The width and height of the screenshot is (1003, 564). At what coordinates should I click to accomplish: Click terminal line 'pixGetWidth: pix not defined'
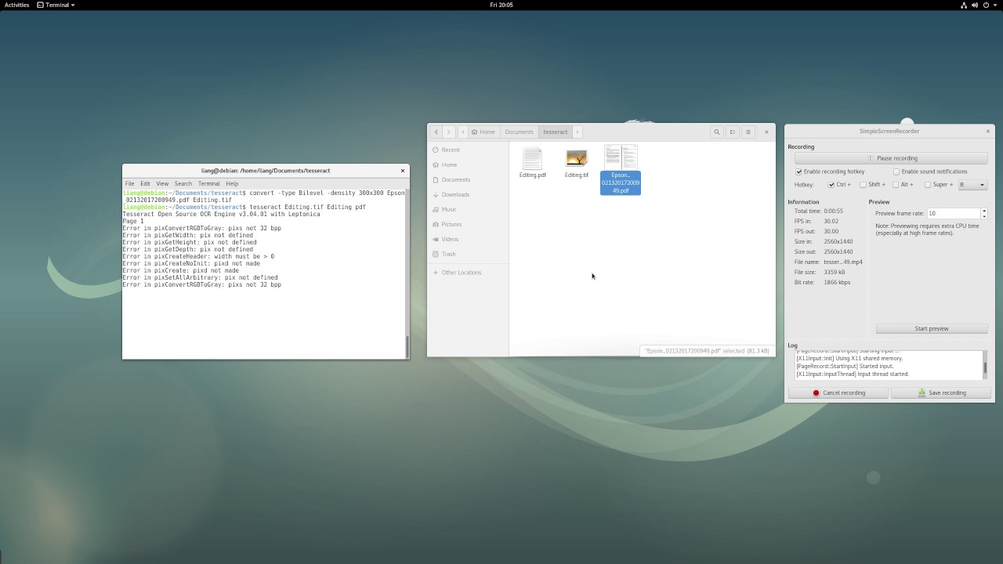click(187, 235)
